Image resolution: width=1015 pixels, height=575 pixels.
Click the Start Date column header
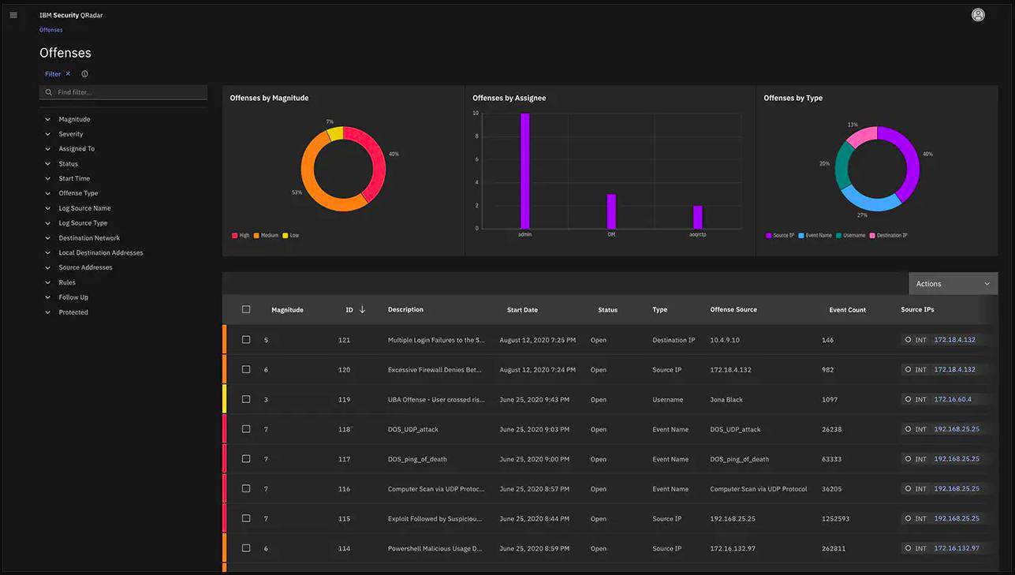522,310
